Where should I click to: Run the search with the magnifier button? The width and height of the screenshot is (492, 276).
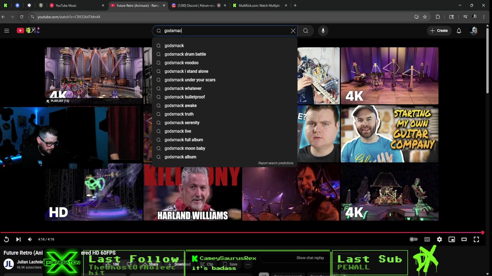[306, 31]
